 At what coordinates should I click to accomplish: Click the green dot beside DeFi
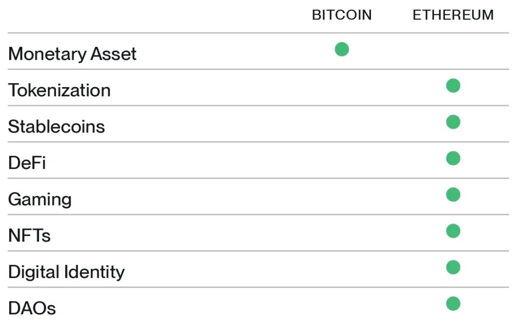[453, 158]
